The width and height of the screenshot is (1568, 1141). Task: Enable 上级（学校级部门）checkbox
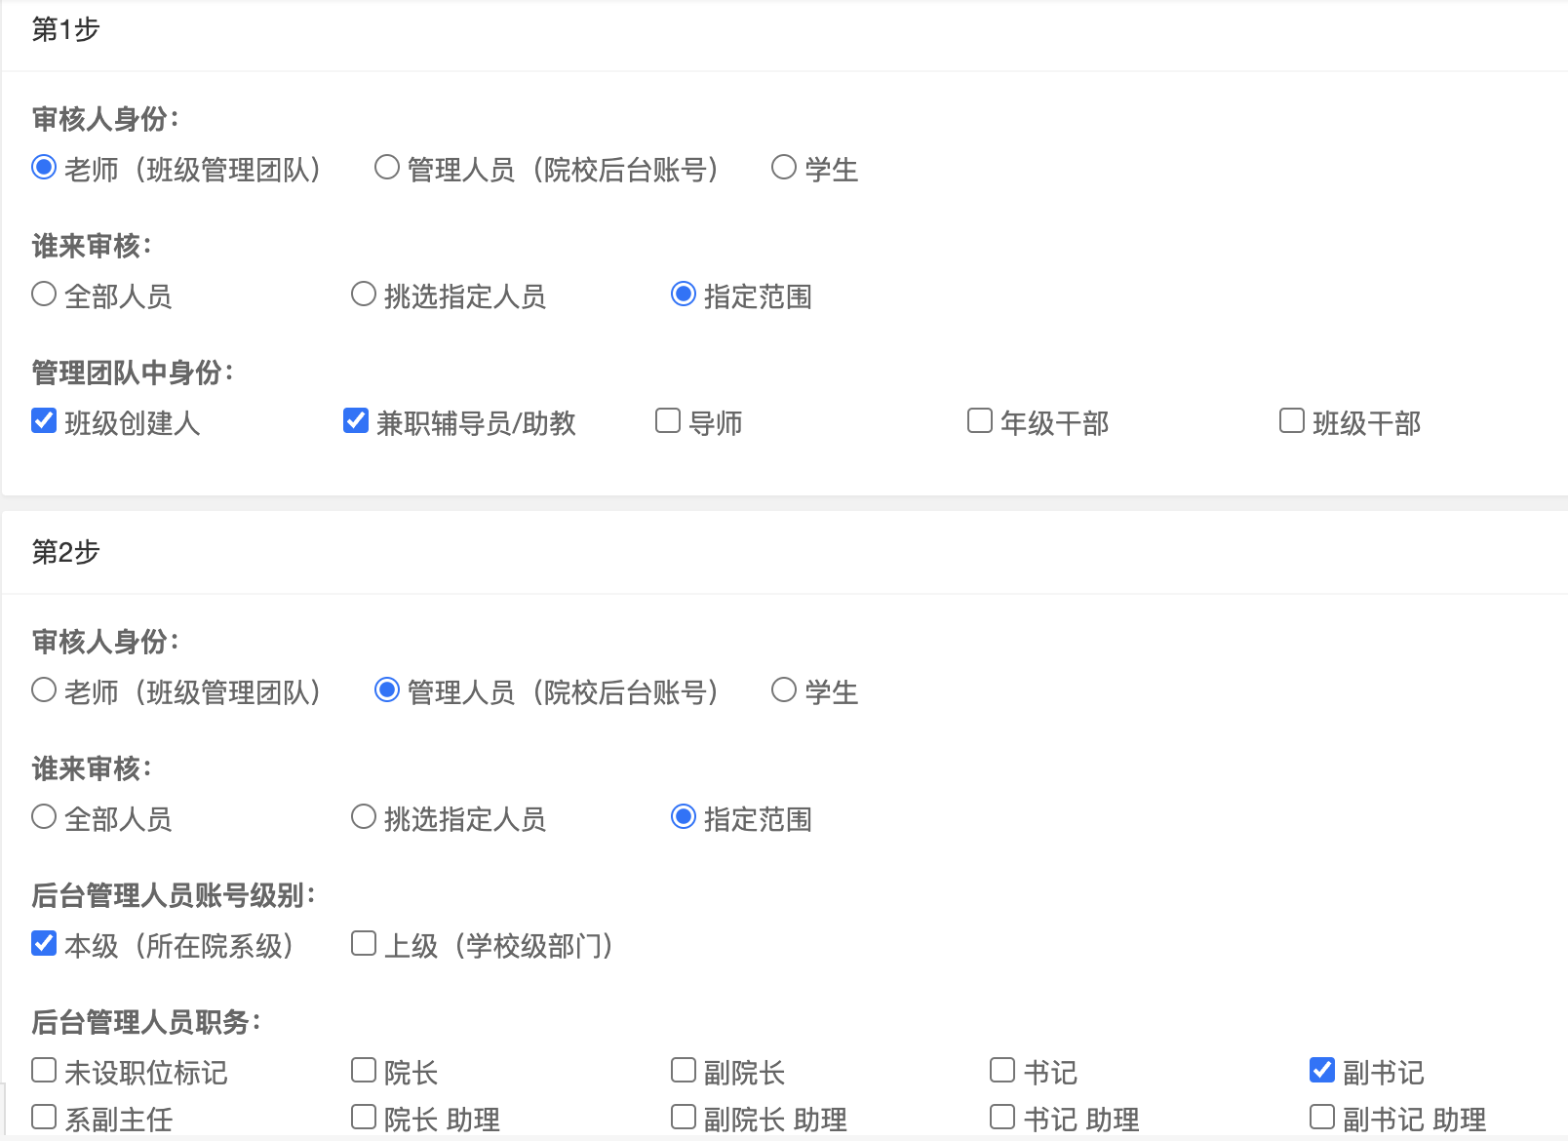point(364,944)
